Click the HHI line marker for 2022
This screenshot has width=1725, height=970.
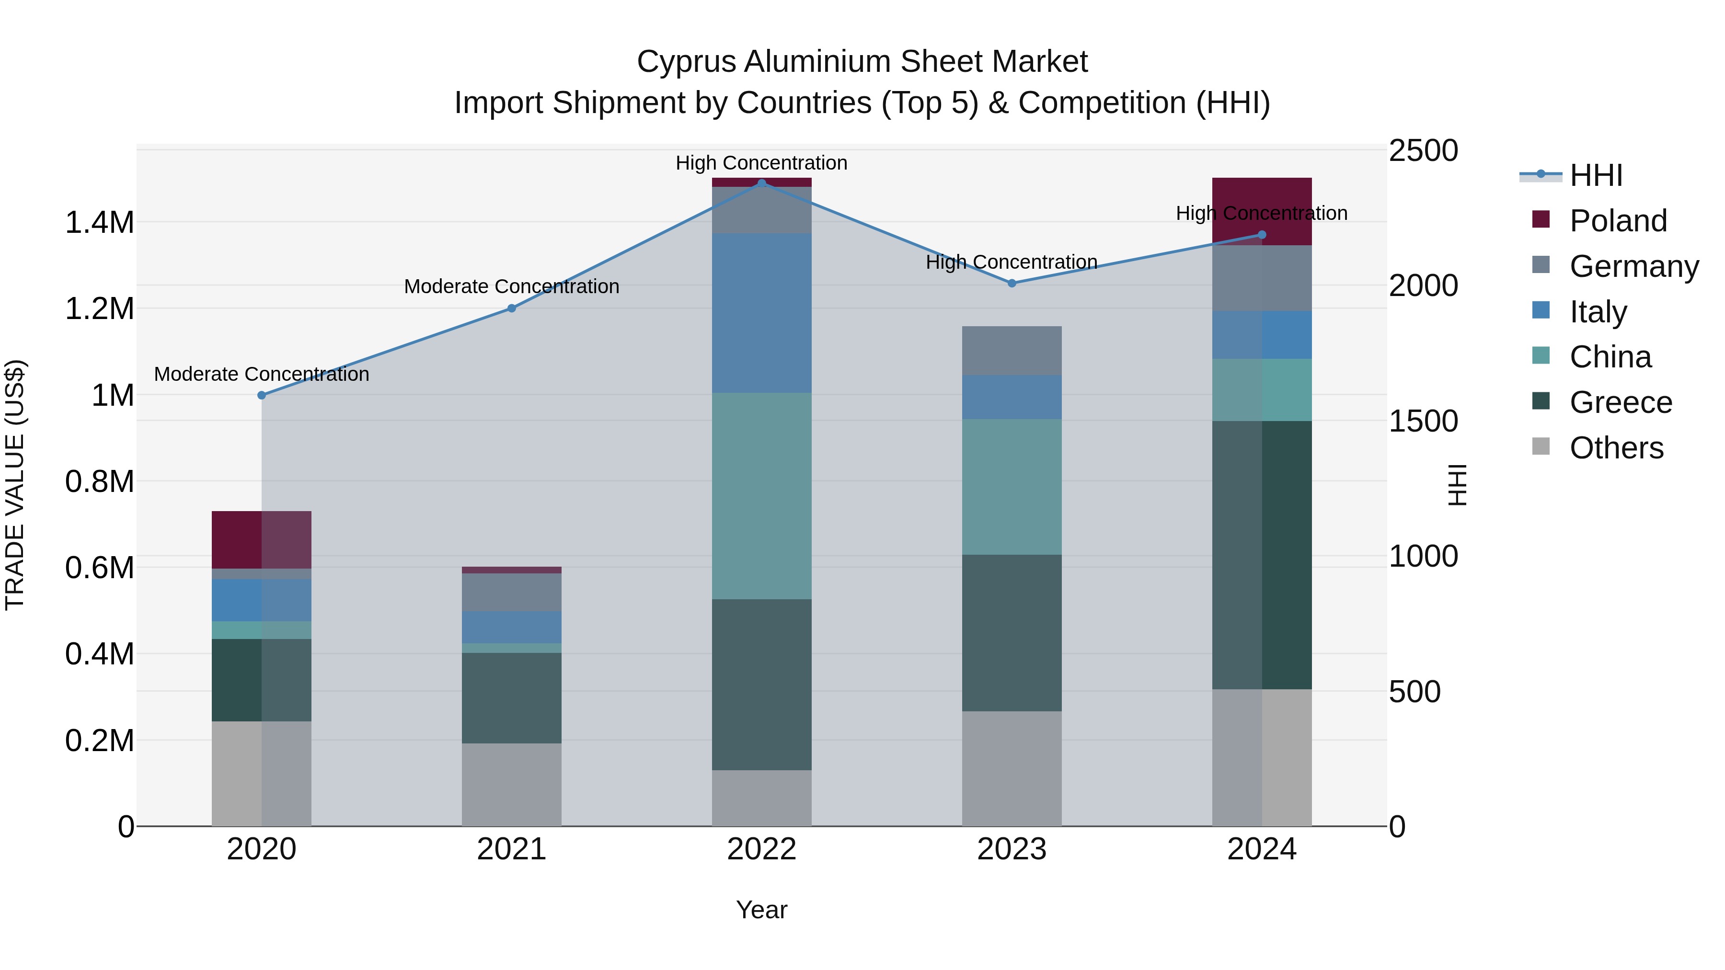[761, 183]
